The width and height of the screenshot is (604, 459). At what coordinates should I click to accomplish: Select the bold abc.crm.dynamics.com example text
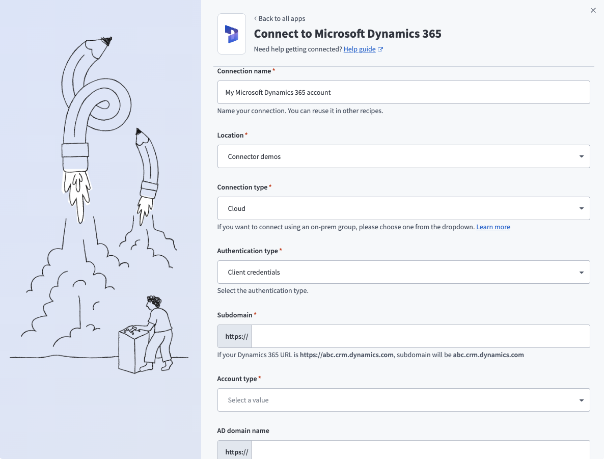tap(488, 355)
